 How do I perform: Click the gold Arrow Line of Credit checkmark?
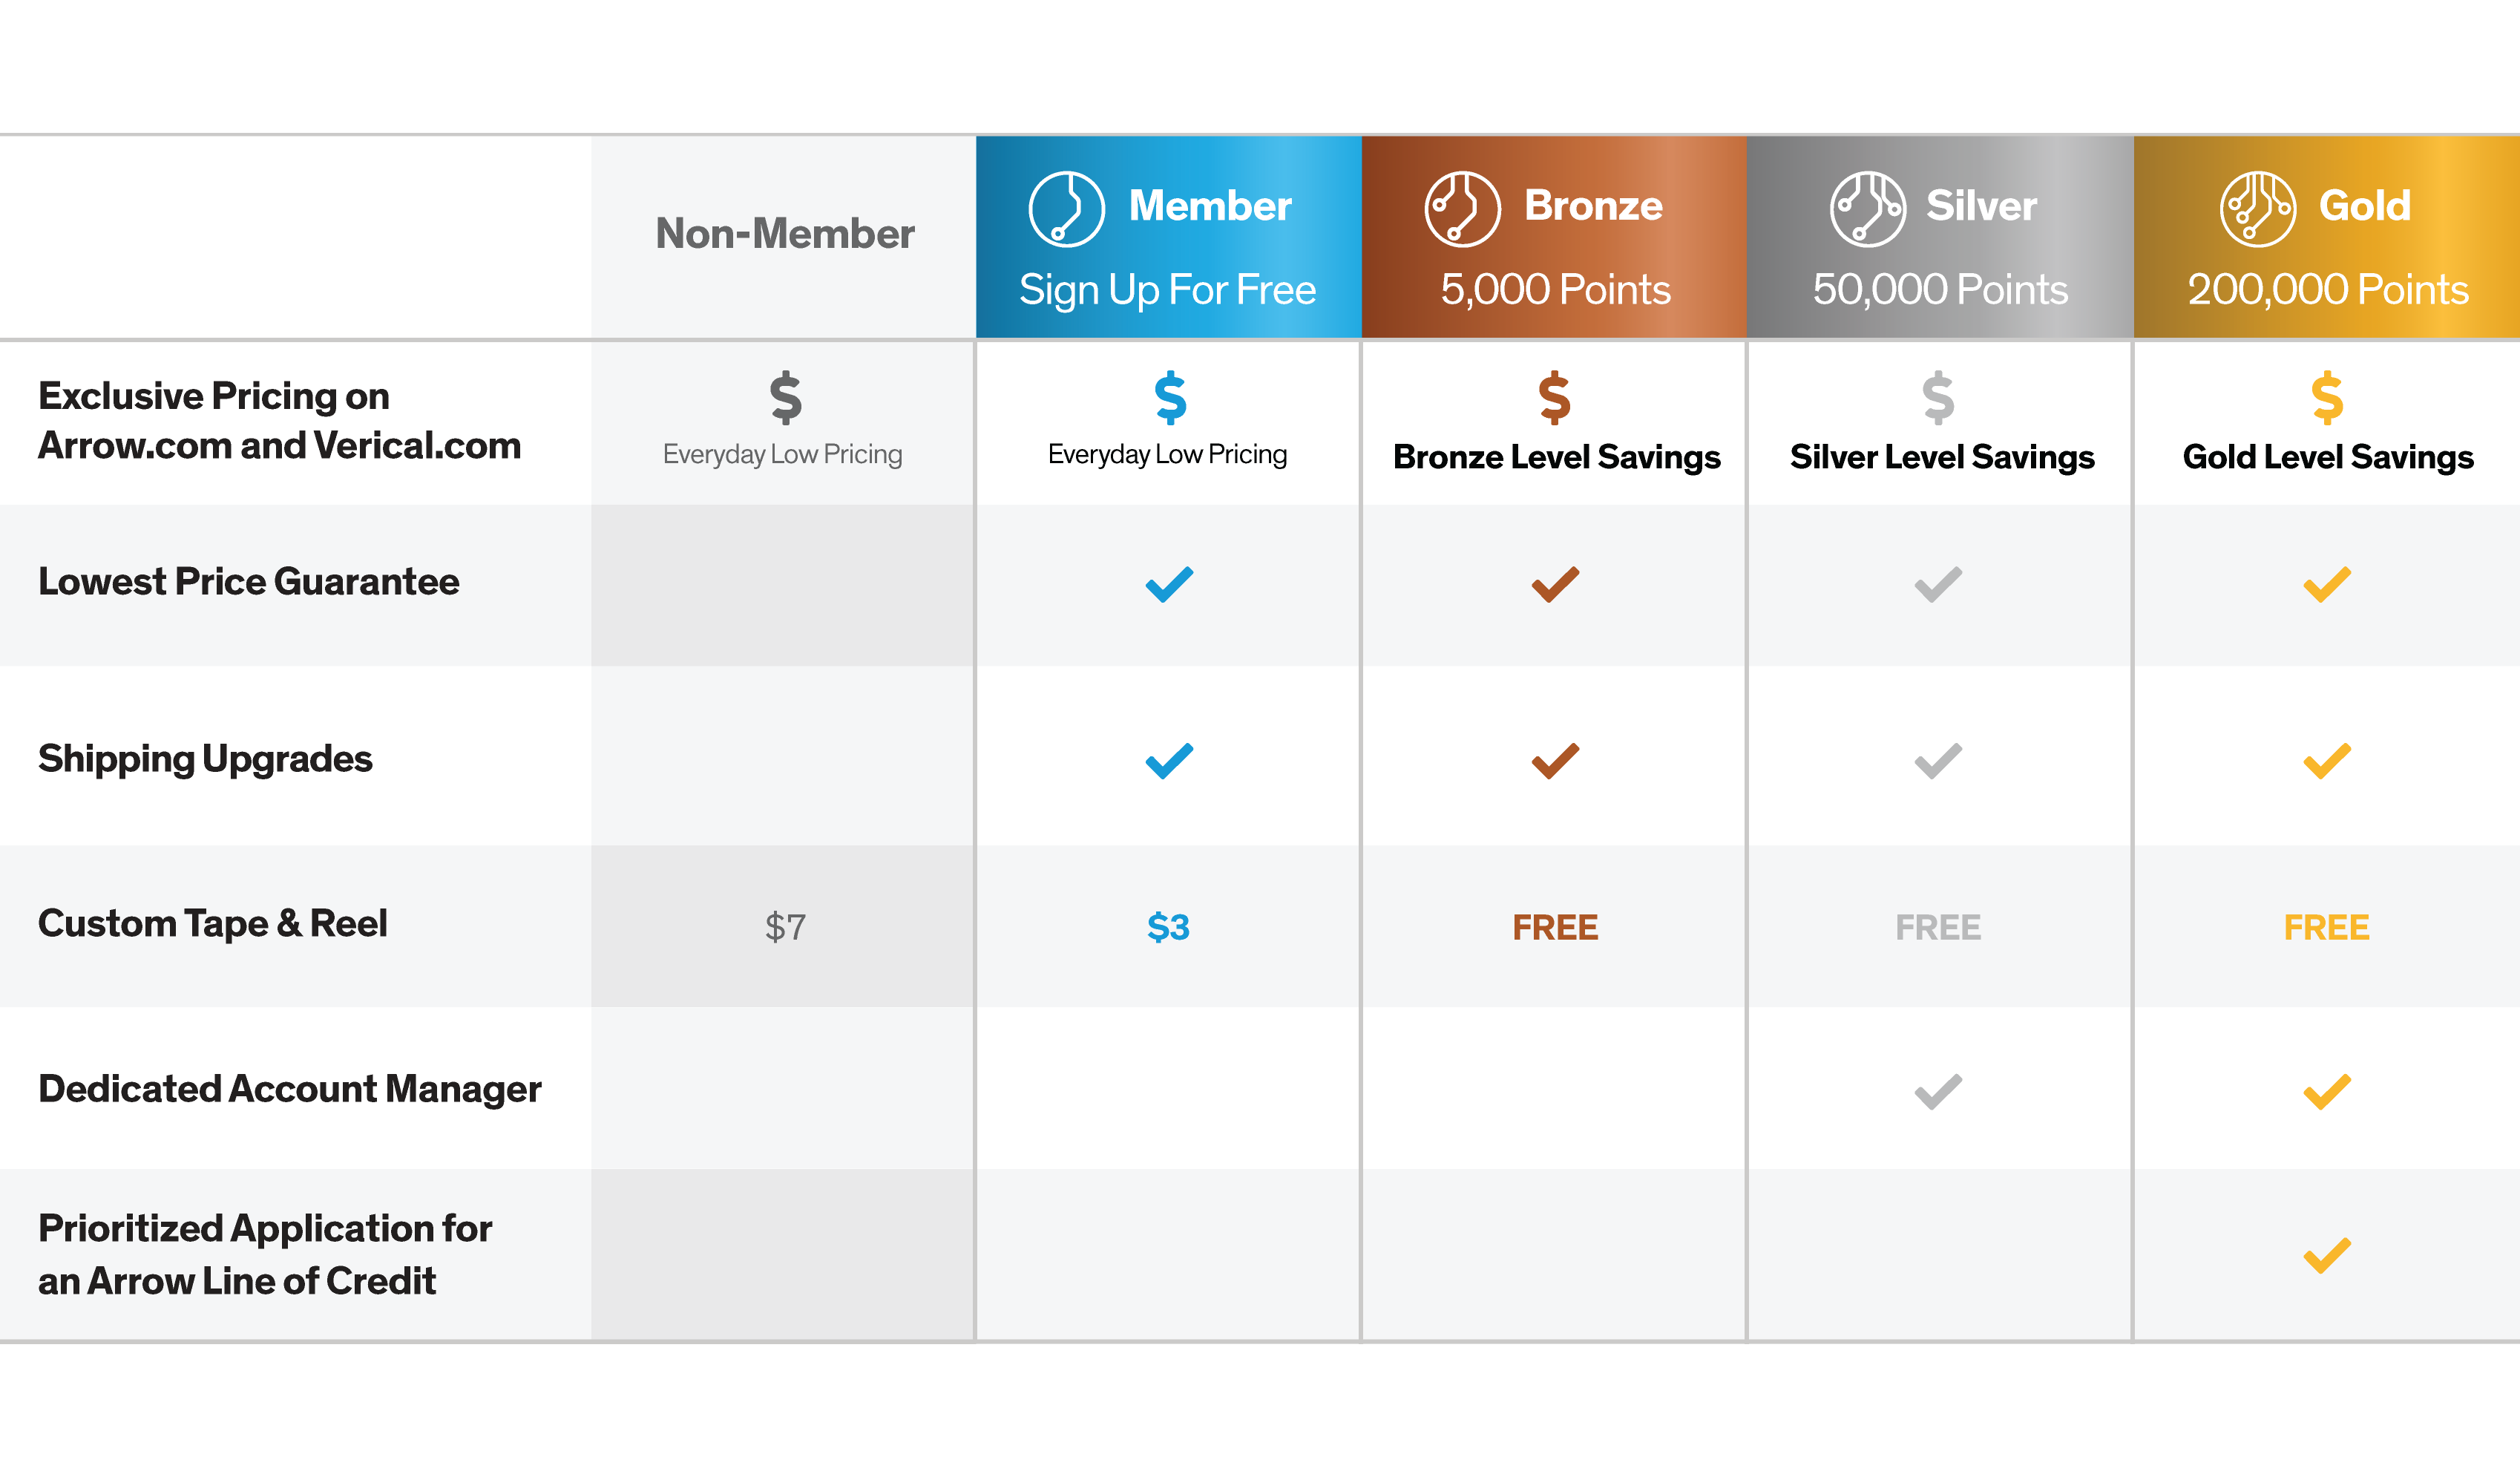point(2327,1255)
